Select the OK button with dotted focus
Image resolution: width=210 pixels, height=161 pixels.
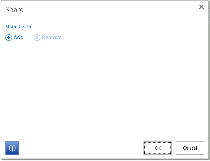[158, 148]
